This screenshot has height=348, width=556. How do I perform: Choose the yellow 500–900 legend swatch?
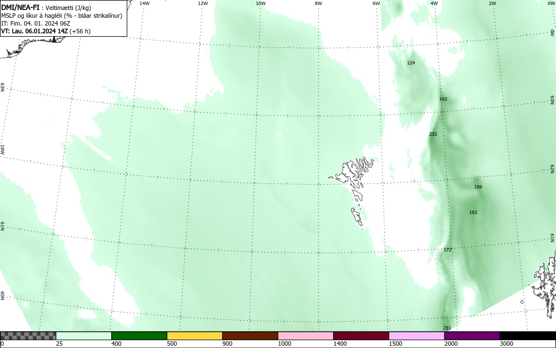(x=195, y=336)
